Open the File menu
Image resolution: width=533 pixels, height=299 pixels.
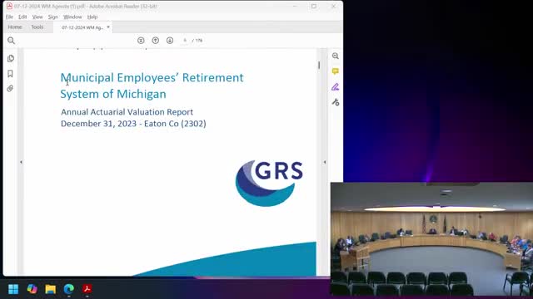pyautogui.click(x=9, y=17)
